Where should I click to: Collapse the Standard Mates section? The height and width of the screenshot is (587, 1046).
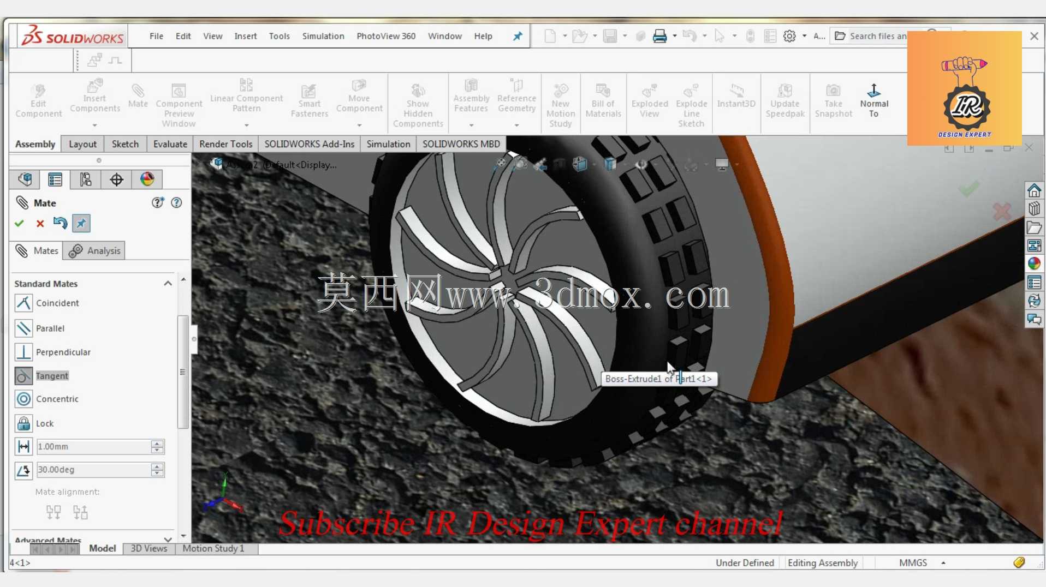[x=168, y=283]
